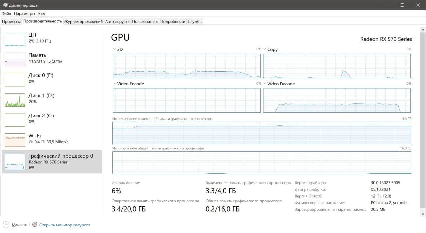Click the vertical scrollbar down arrow
Viewport: 426px width, 233px height.
(423, 214)
